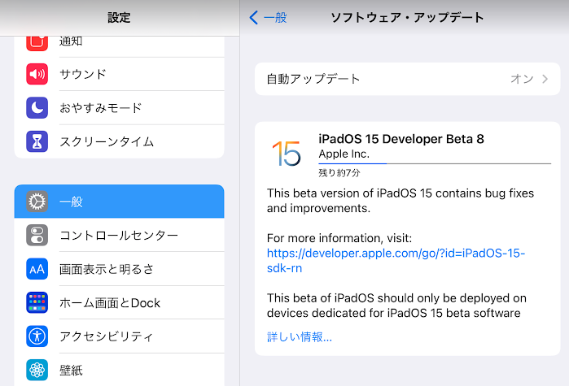Tap the blue back chevron icon
The width and height of the screenshot is (569, 386).
(x=254, y=17)
